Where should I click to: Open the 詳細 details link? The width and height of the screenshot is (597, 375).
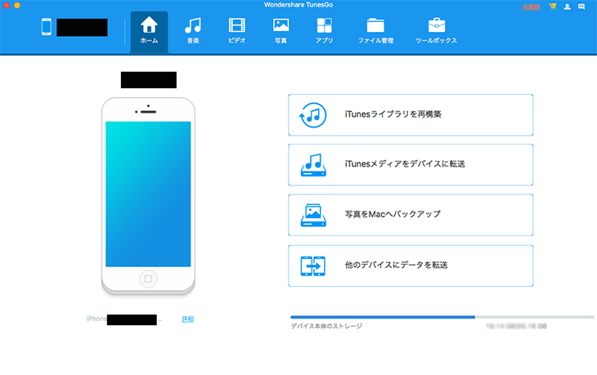(x=187, y=319)
